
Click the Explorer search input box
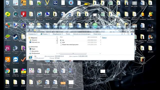coord(128,30)
